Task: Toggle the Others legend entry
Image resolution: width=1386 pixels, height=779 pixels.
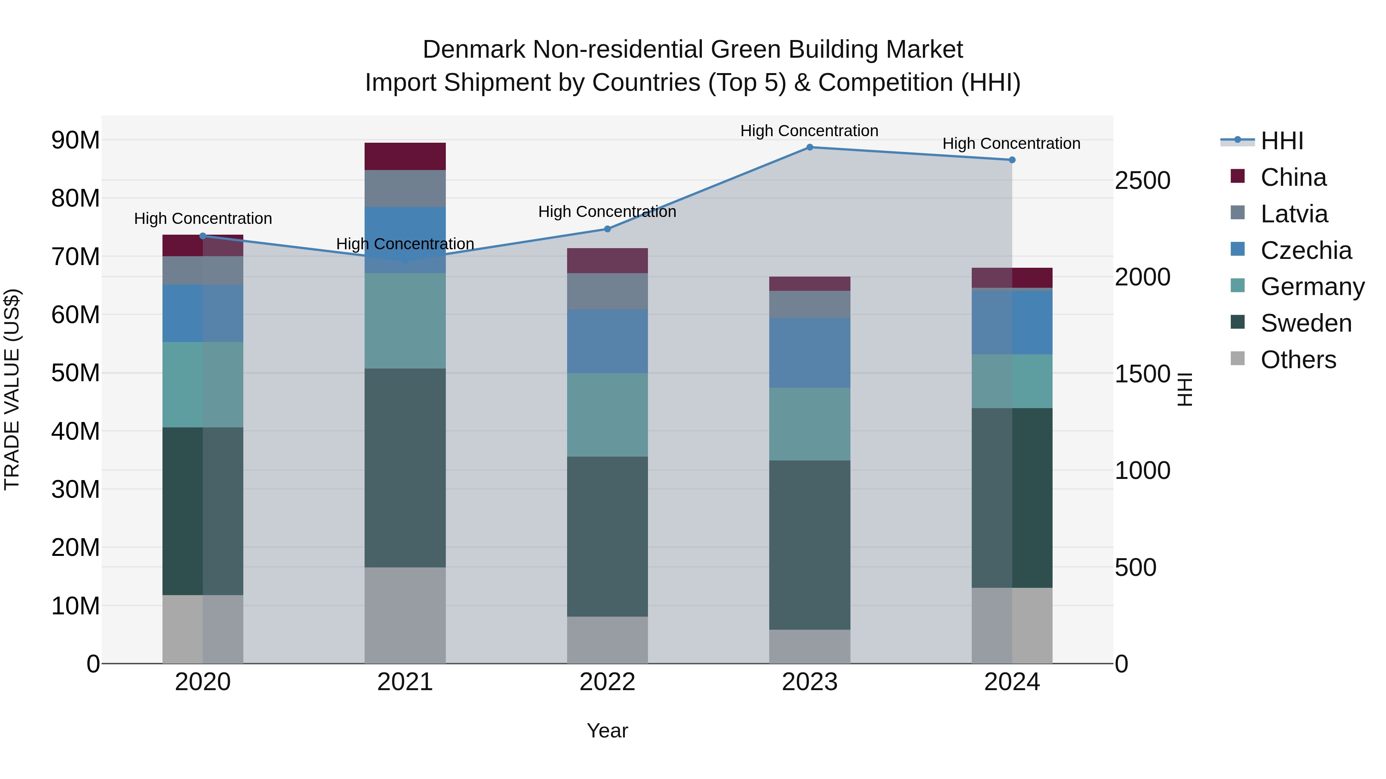Action: 1283,360
